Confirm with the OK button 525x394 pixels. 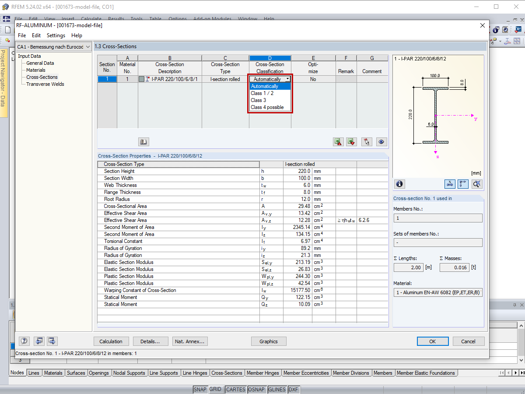tap(432, 341)
